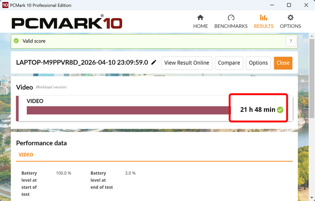Click the Workload version label
This screenshot has width=315, height=201.
pos(52,87)
